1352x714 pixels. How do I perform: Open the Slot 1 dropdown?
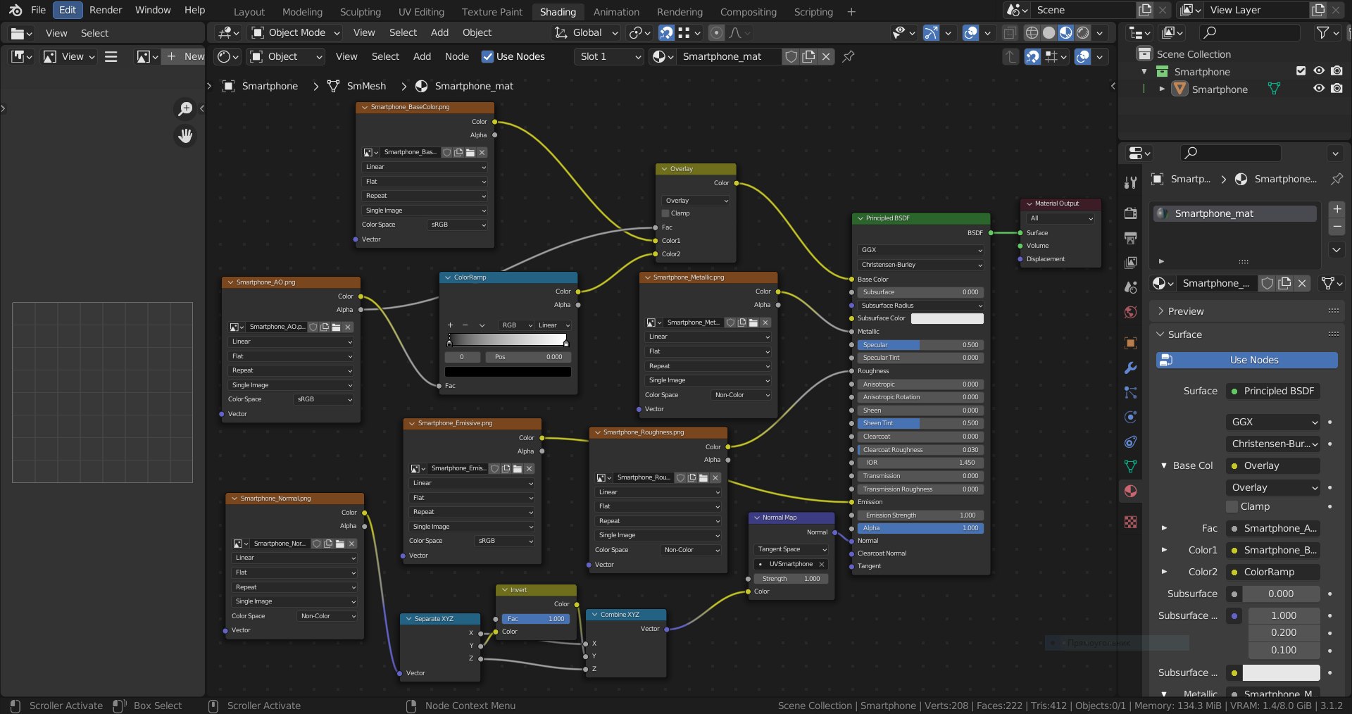pos(610,56)
